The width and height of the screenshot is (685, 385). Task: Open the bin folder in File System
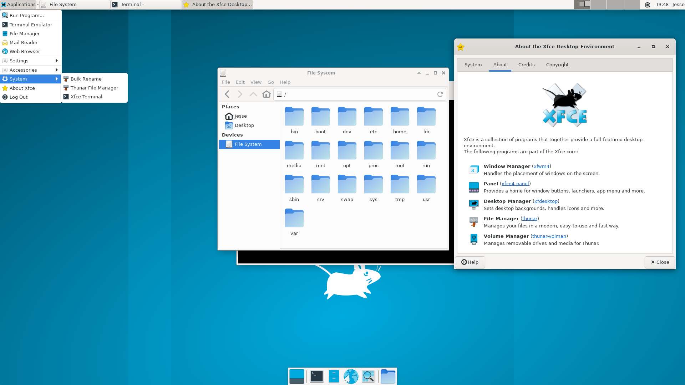(x=294, y=117)
